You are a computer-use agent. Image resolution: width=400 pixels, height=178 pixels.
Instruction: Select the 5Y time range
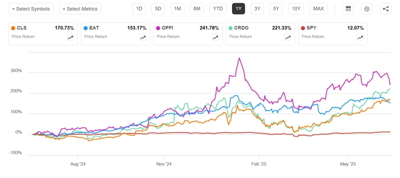coord(276,9)
